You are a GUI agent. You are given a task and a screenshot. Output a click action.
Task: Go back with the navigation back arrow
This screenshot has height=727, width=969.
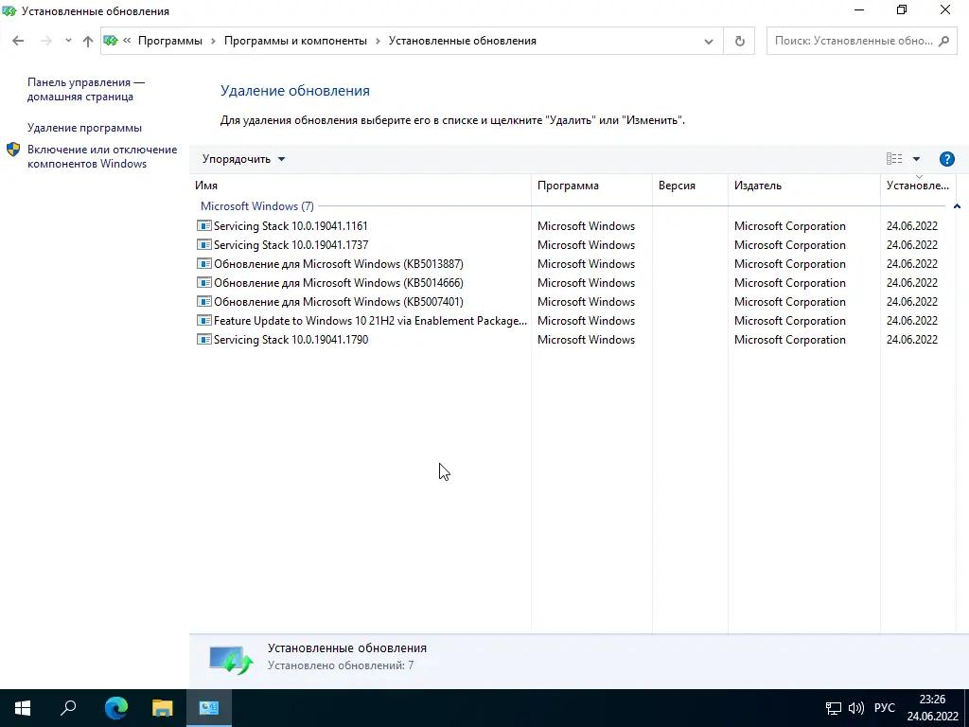pyautogui.click(x=18, y=41)
